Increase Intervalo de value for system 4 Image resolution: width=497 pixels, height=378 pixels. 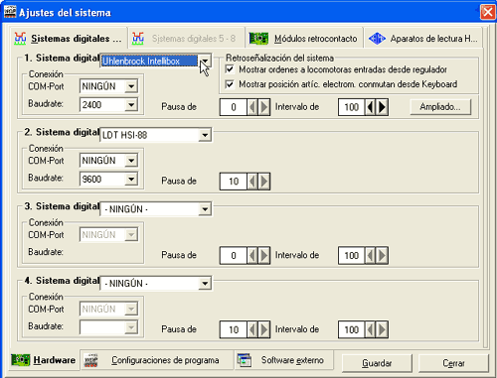[382, 329]
